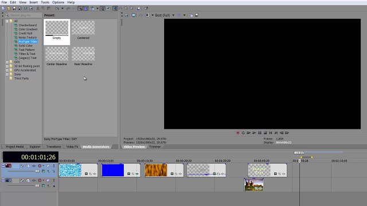Select the Normal Edit tool
Viewport: 367px width, 206px height.
pyautogui.click(x=115, y=9)
